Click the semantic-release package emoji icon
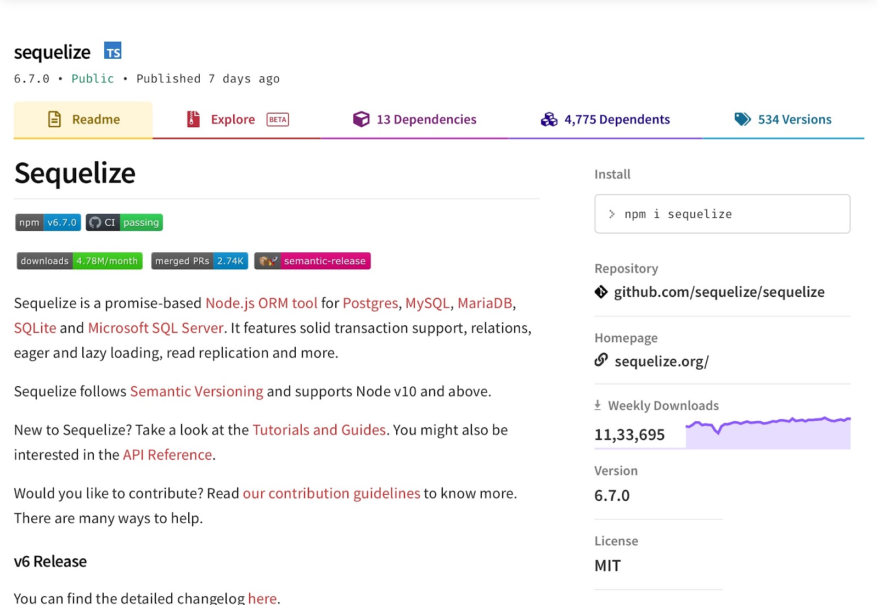Screen dimensions: 878x605 pos(268,261)
